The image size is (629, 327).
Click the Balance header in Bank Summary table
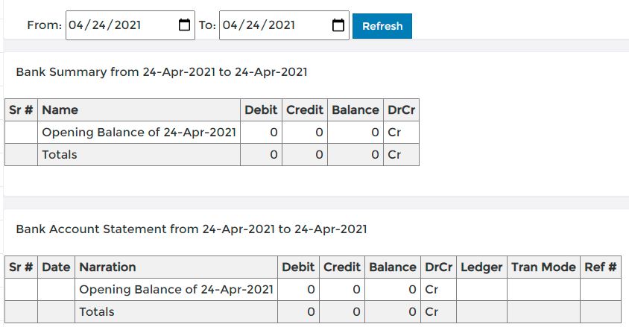(355, 109)
